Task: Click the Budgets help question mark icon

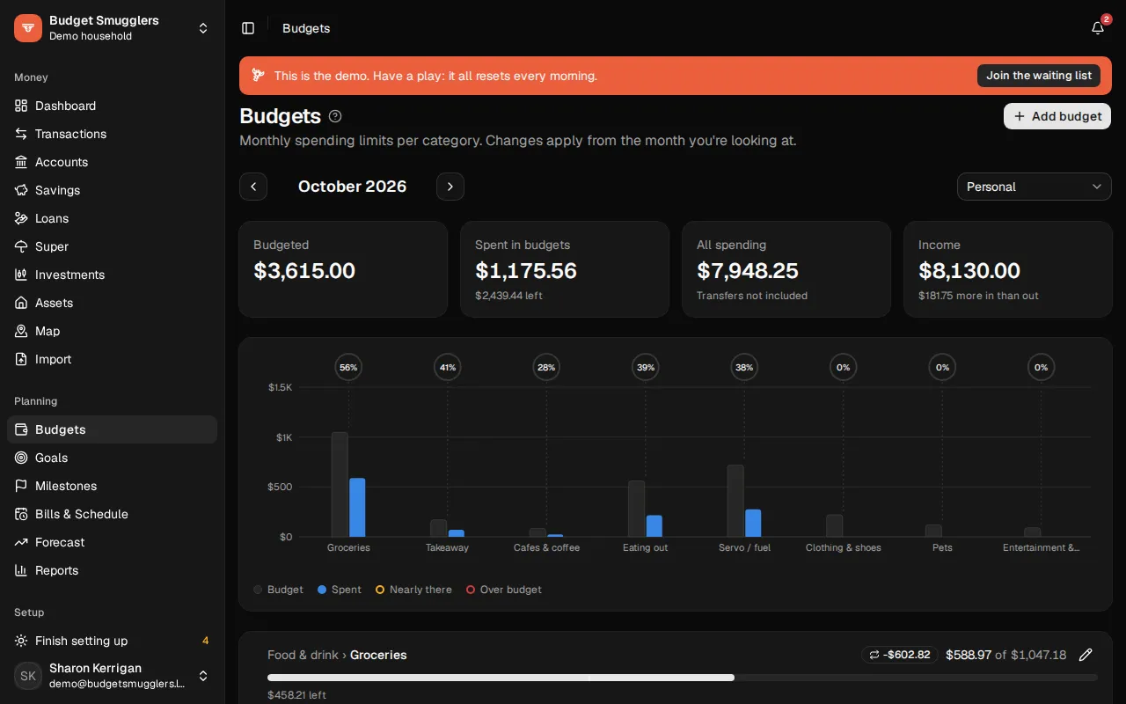Action: (x=335, y=116)
